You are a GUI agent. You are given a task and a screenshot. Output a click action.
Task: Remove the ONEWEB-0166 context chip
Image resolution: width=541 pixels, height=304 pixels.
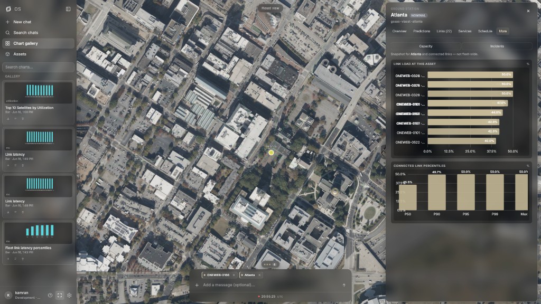click(x=234, y=275)
